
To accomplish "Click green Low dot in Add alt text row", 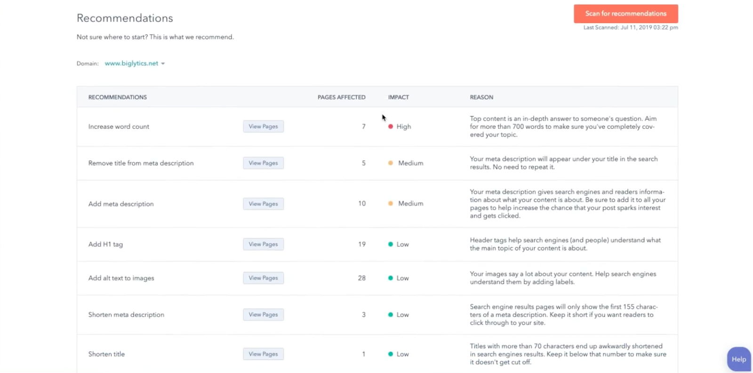I will click(391, 278).
